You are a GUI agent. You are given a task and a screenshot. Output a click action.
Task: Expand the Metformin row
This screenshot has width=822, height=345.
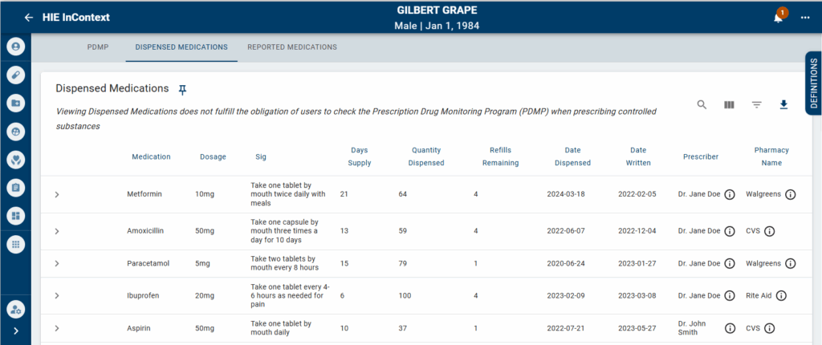pos(57,194)
